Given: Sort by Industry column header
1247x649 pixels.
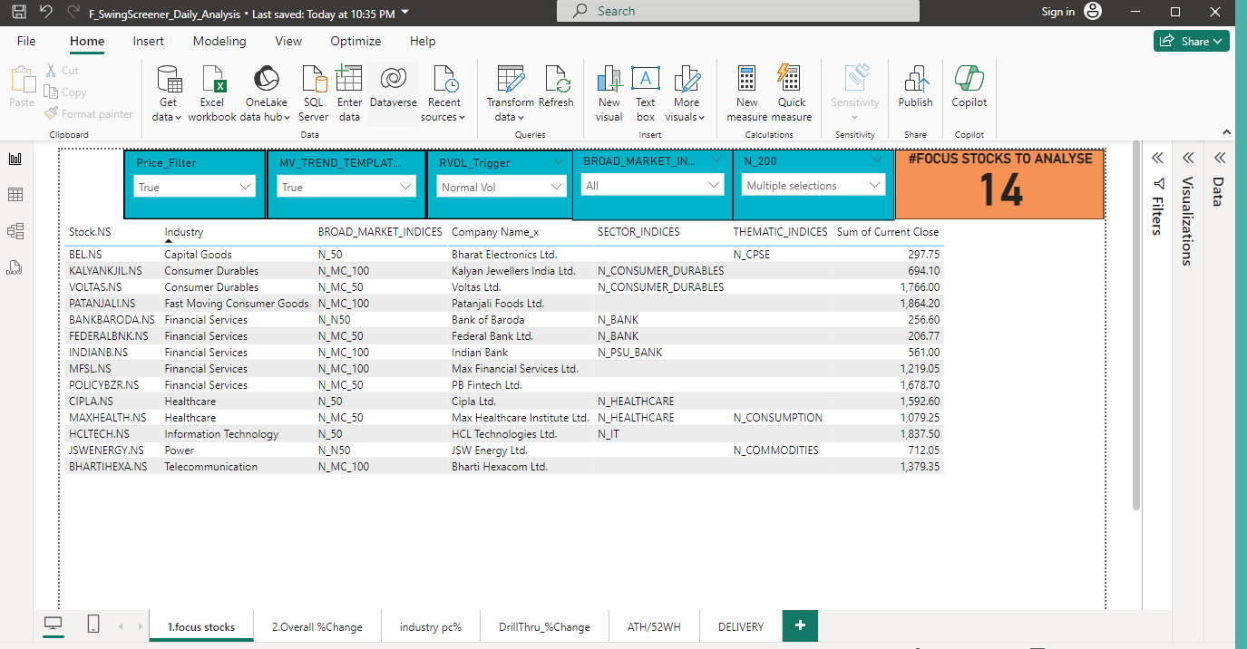Looking at the screenshot, I should (184, 232).
